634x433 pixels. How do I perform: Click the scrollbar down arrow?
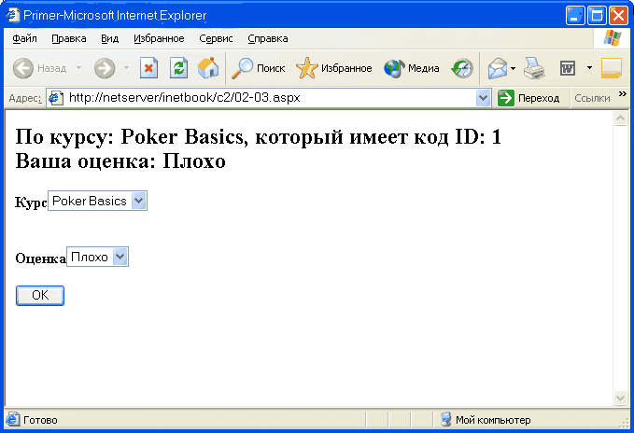pos(620,398)
